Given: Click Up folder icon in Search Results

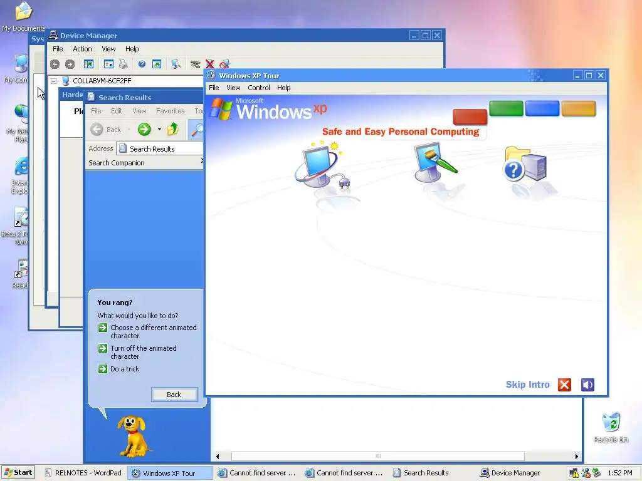Looking at the screenshot, I should (x=173, y=129).
